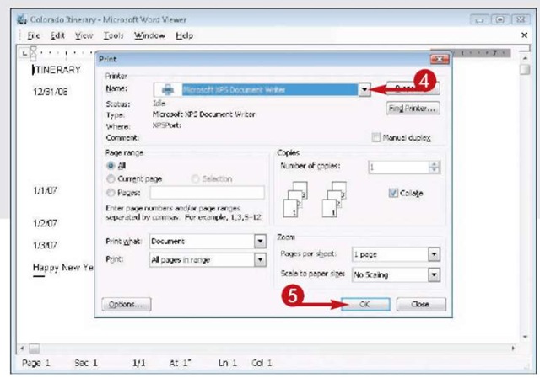540x378 pixels.
Task: Close the document with the menu-bar X
Action: pos(524,35)
